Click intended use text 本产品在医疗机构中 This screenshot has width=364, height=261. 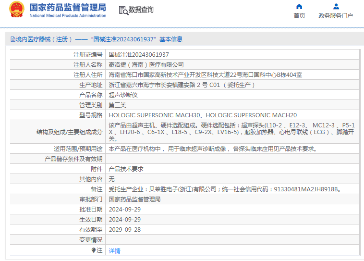(x=213, y=149)
